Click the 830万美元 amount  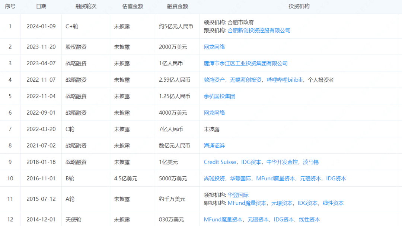tap(172, 219)
